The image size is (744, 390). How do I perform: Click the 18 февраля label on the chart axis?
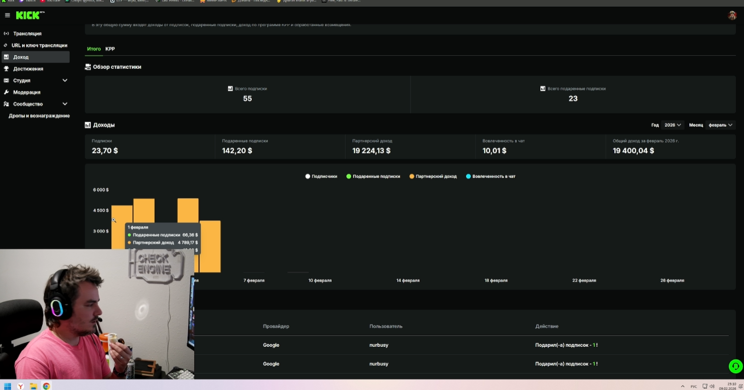pos(496,281)
